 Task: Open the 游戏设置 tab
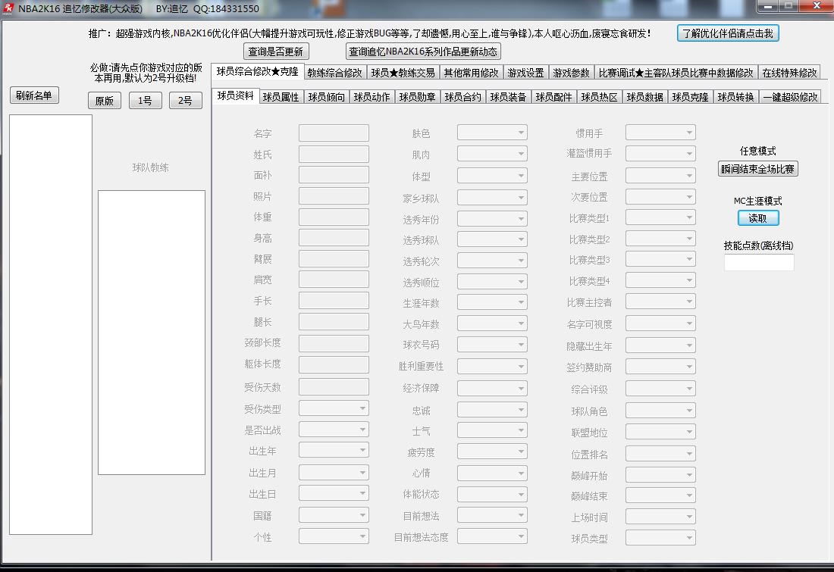tap(525, 72)
